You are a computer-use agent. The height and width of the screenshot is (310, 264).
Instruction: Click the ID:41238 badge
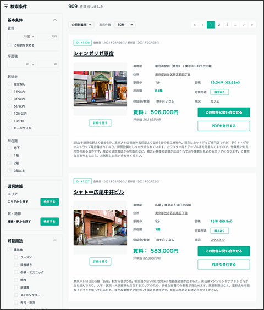82,42
